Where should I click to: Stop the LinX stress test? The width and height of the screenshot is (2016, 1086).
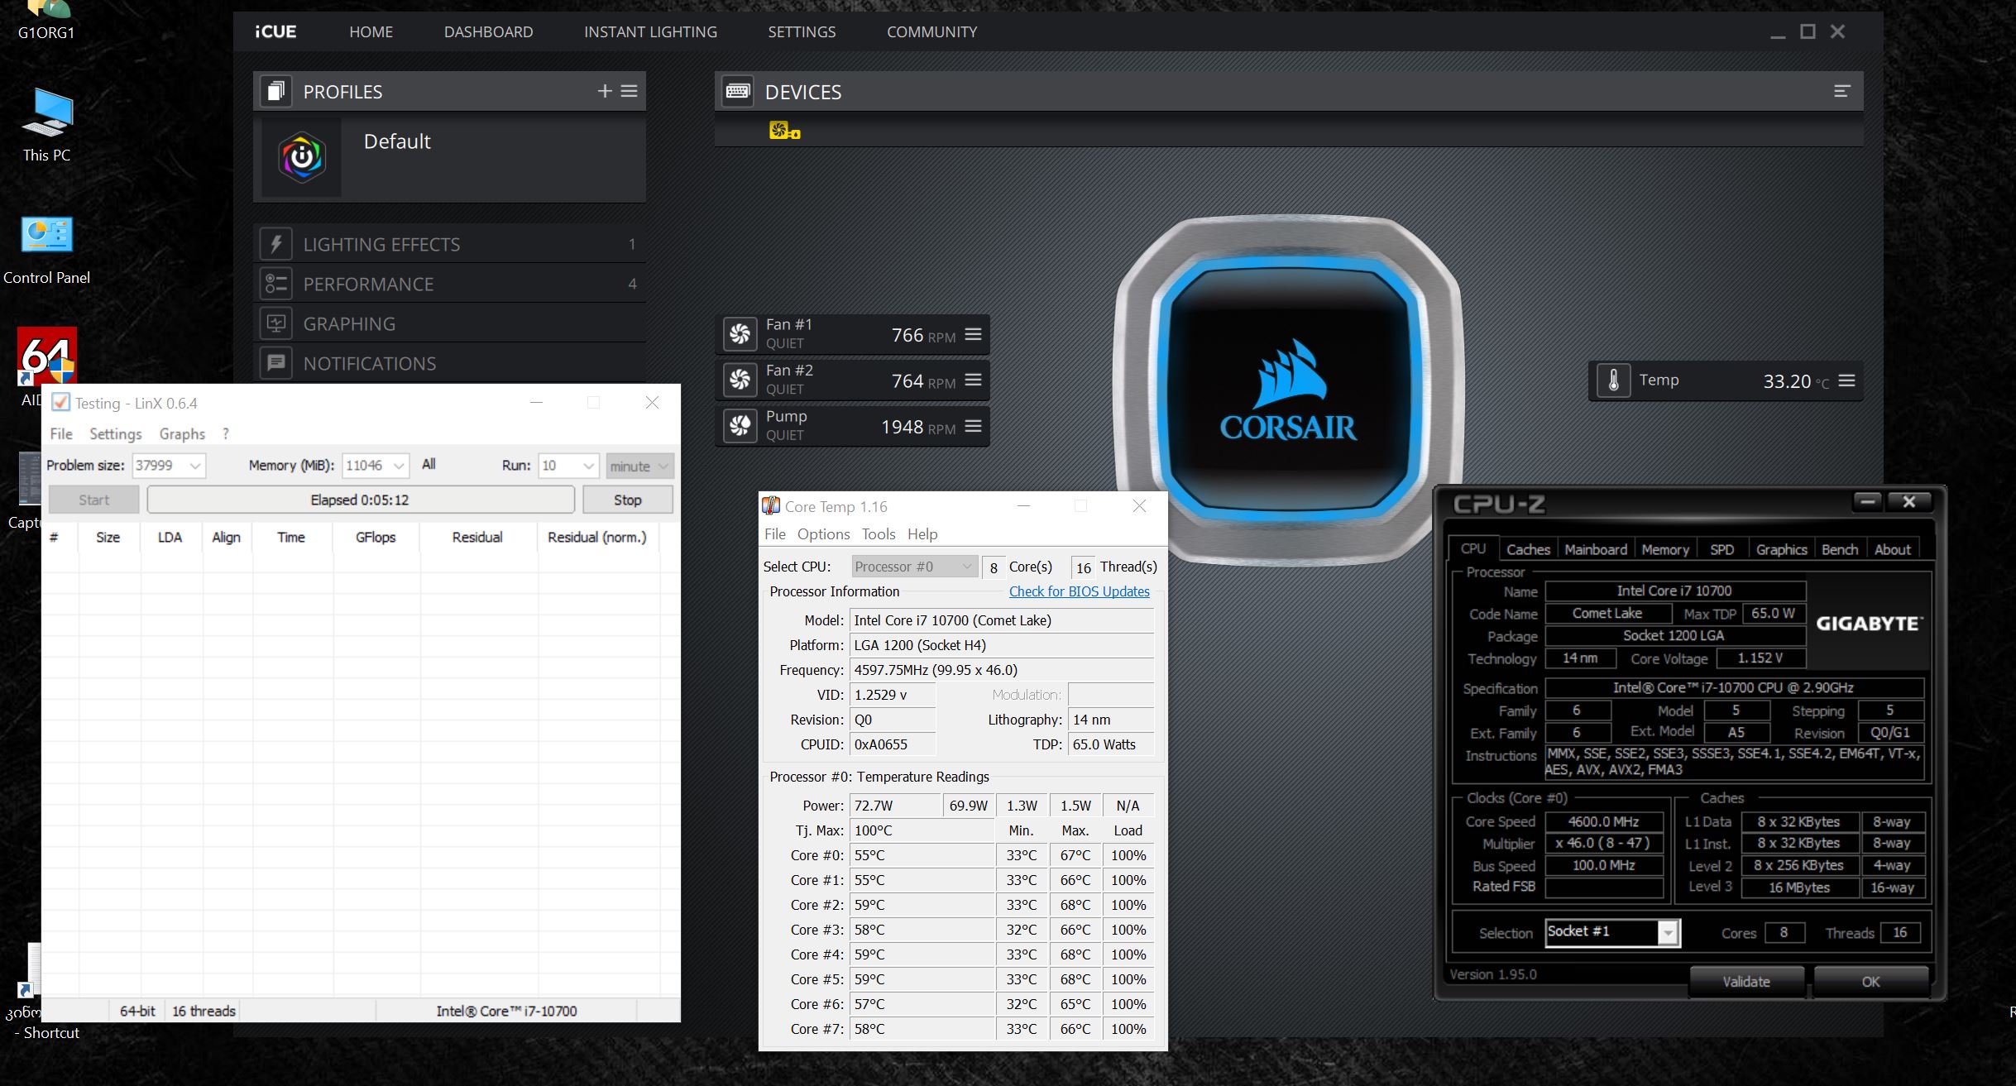(x=627, y=500)
